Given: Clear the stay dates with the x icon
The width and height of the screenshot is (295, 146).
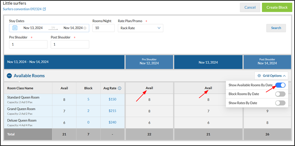Looking at the screenshot, I should 85,28.
